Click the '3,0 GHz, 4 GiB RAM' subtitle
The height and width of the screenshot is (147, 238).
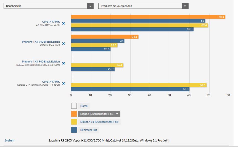point(50,45)
